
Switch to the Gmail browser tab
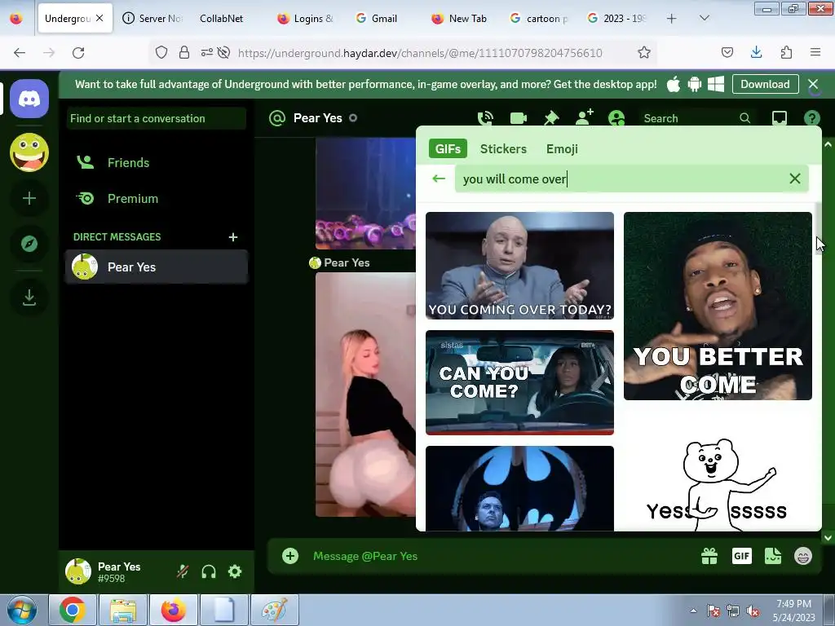click(383, 18)
